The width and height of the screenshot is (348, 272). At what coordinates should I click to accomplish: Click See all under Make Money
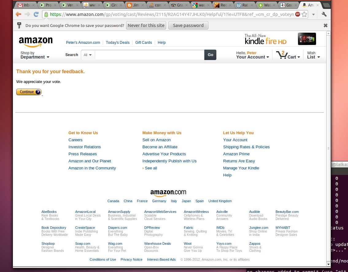pyautogui.click(x=151, y=168)
